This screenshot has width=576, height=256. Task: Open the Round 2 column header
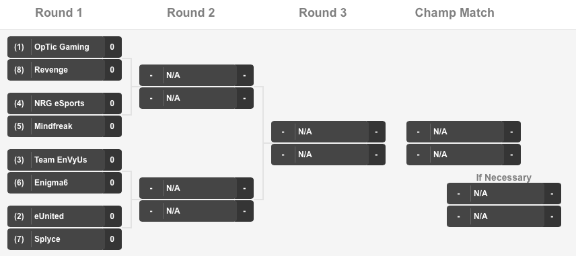pos(190,13)
